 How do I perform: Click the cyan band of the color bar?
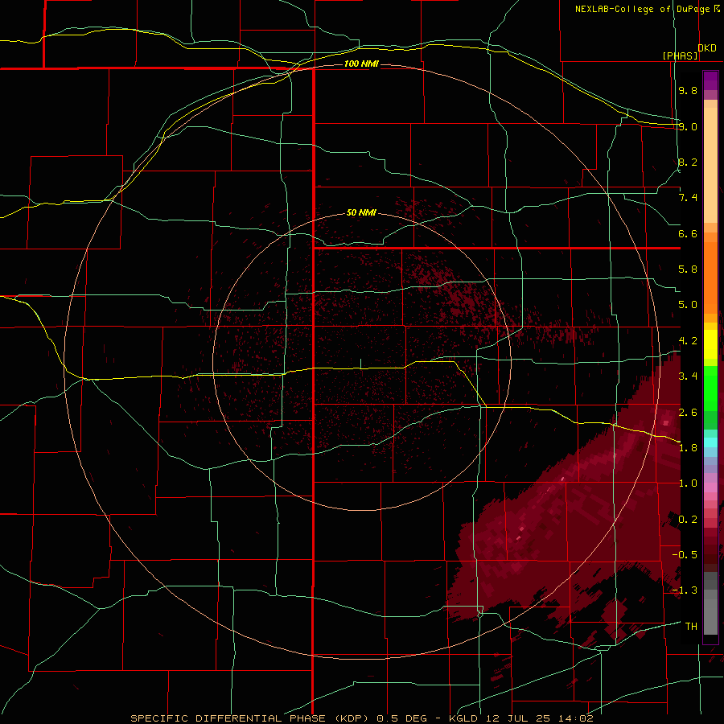[710, 442]
